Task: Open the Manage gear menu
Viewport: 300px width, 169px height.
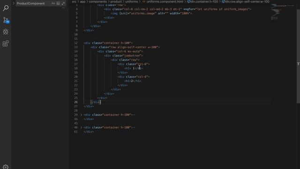Action: click(x=6, y=167)
